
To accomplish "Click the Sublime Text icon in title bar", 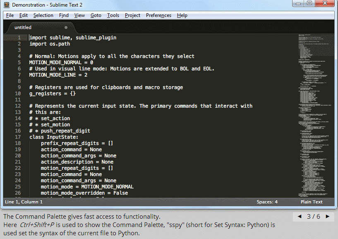I will pyautogui.click(x=7, y=5).
